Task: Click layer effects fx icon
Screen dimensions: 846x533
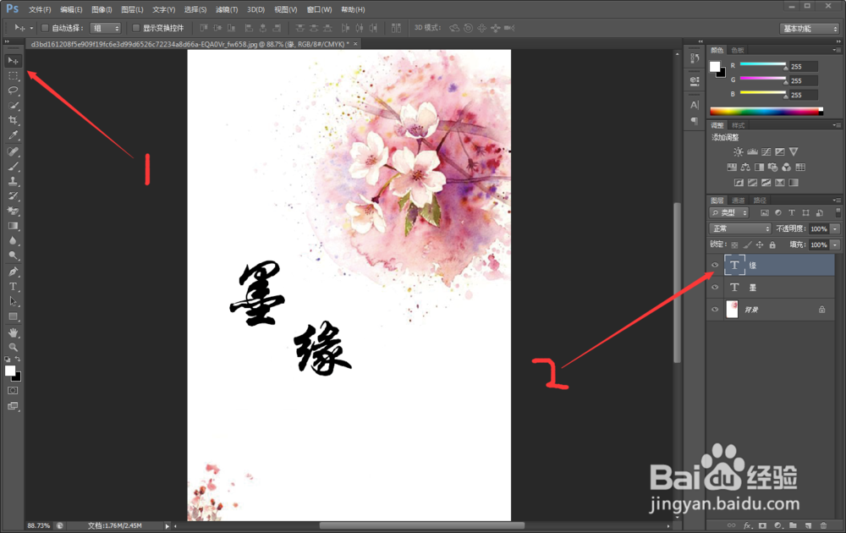Action: tap(747, 525)
